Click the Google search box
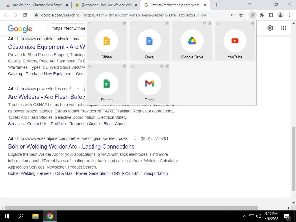 [66, 28]
